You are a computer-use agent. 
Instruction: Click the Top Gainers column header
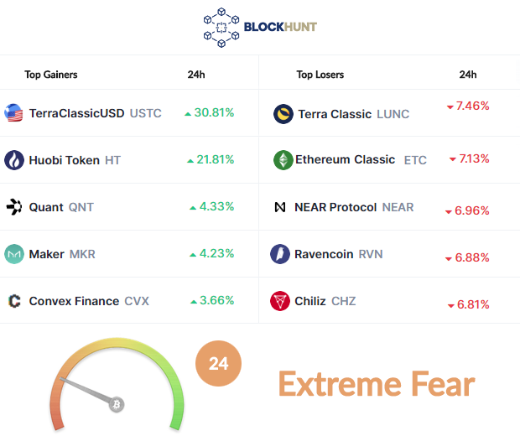[x=50, y=75]
